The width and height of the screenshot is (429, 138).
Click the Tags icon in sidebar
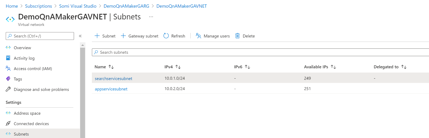[x=8, y=79]
